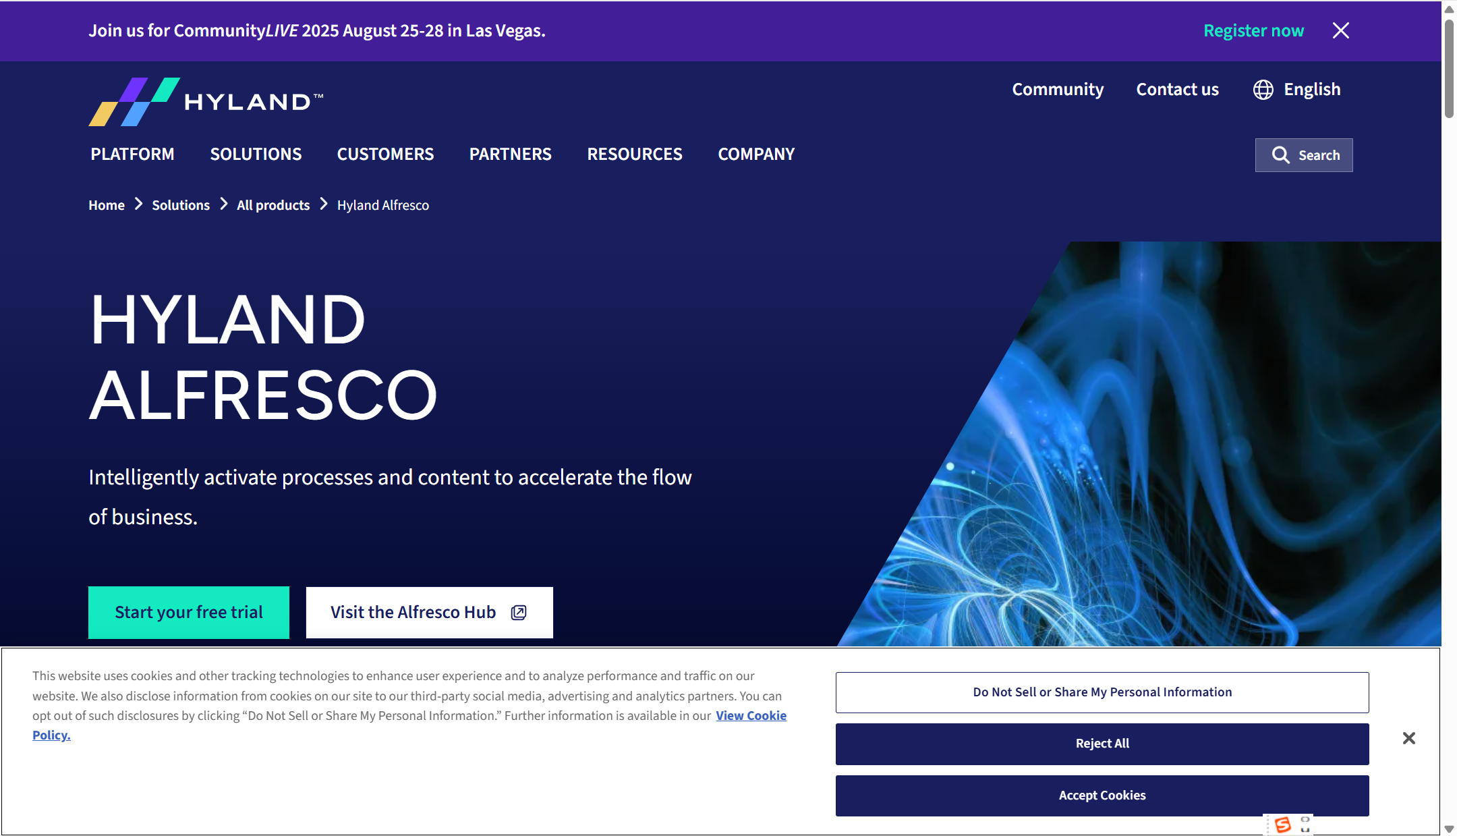Expand the PLATFORM menu
Viewport: 1457px width, 836px height.
click(x=132, y=155)
